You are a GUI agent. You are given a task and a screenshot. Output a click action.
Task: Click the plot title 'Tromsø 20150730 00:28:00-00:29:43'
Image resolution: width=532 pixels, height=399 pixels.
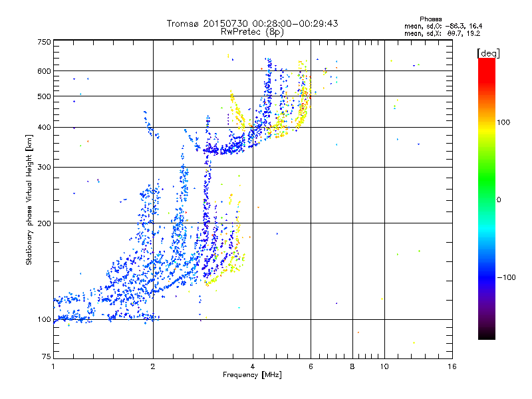coord(252,23)
